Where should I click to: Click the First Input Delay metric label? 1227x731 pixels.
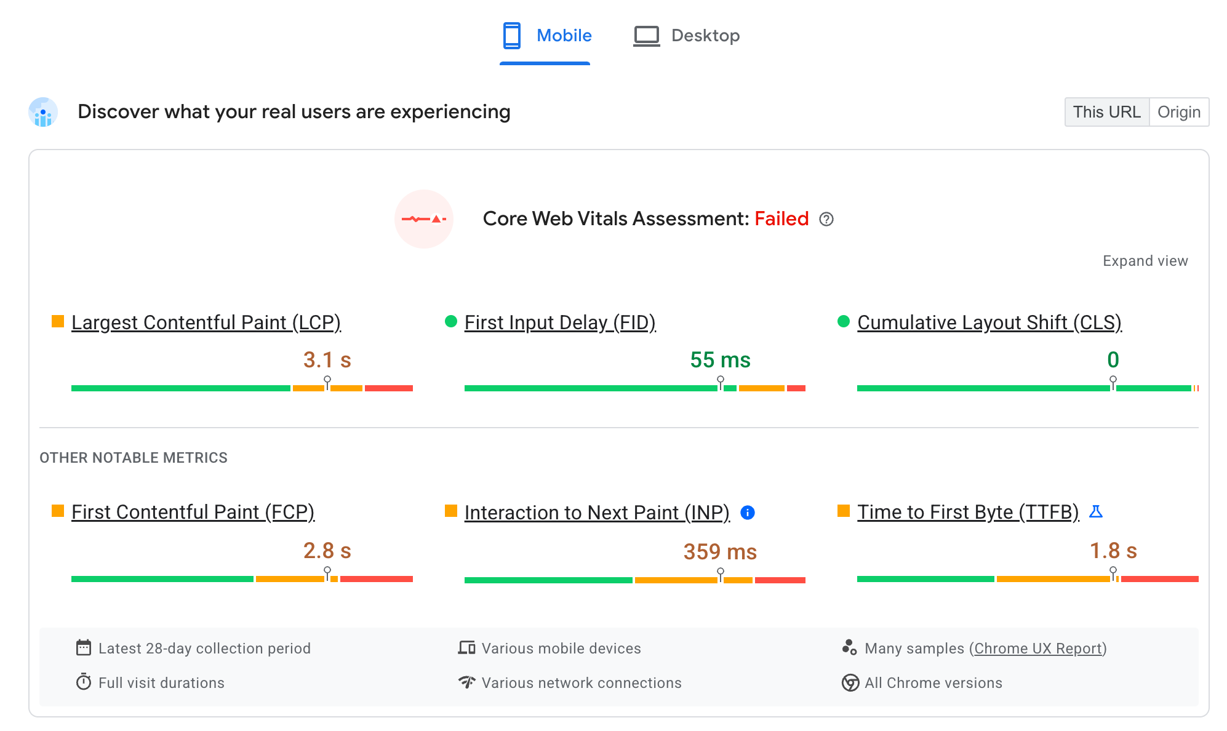pos(561,322)
